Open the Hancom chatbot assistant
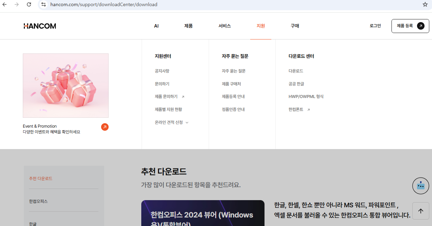This screenshot has height=226, width=432. (420, 186)
